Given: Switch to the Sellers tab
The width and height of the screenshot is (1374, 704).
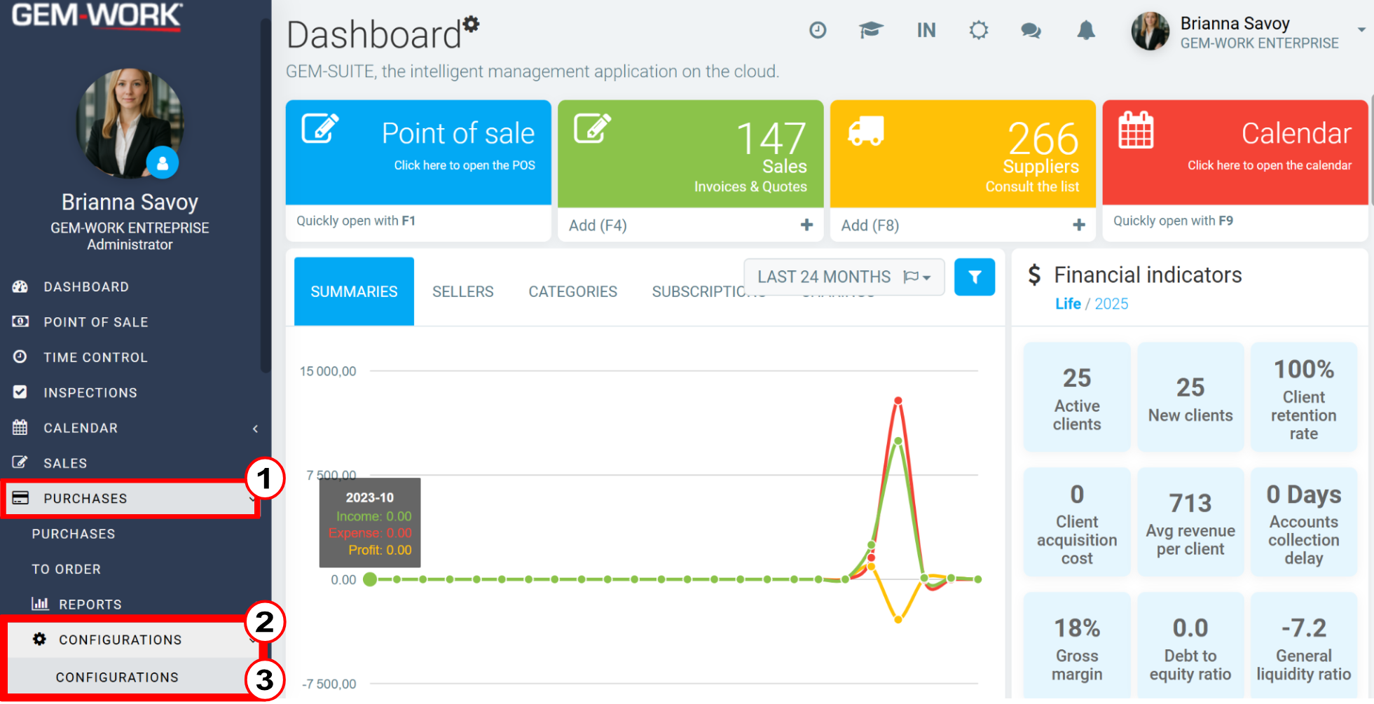Looking at the screenshot, I should (x=463, y=291).
